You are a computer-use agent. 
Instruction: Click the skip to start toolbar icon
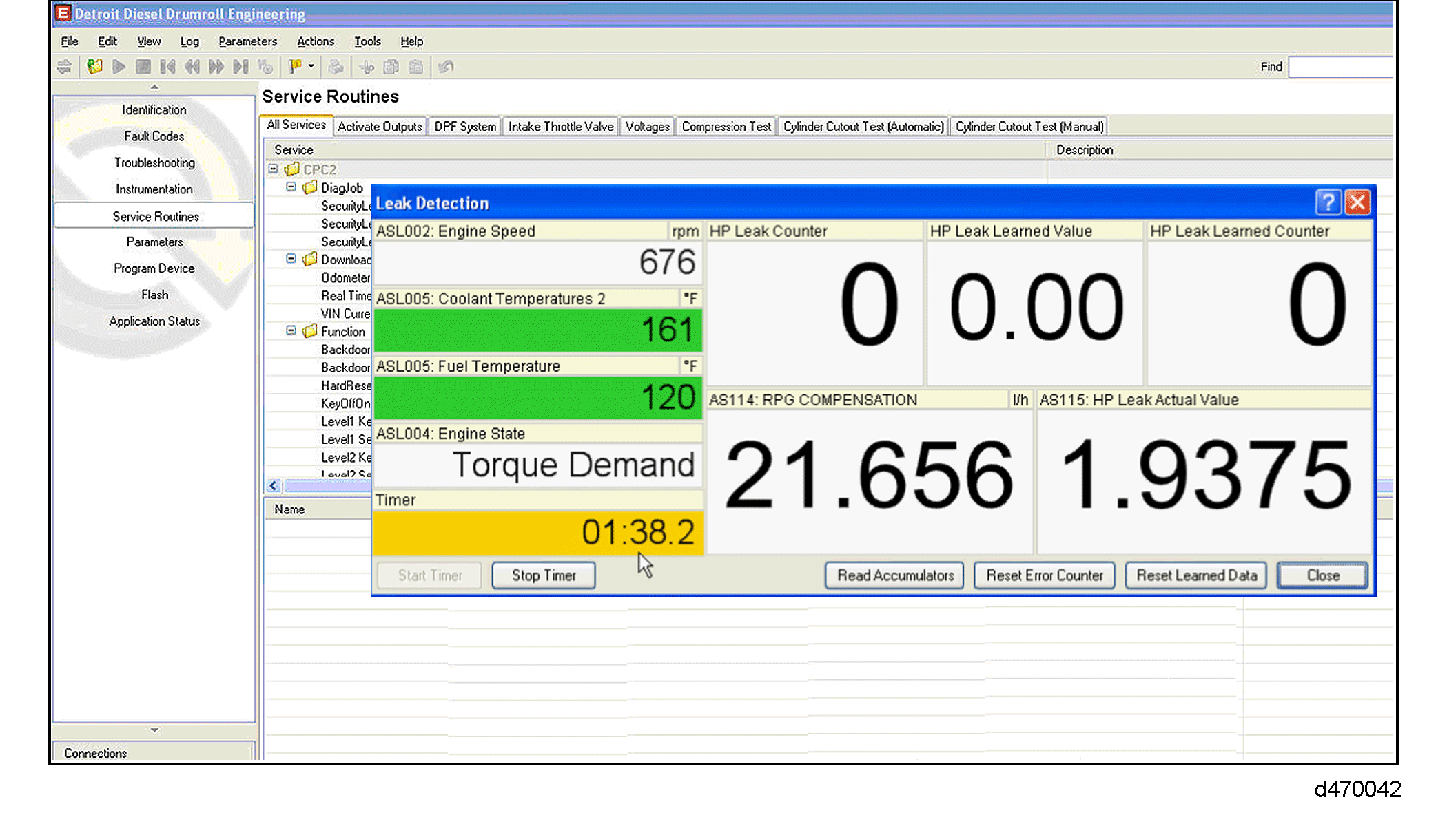(x=167, y=67)
